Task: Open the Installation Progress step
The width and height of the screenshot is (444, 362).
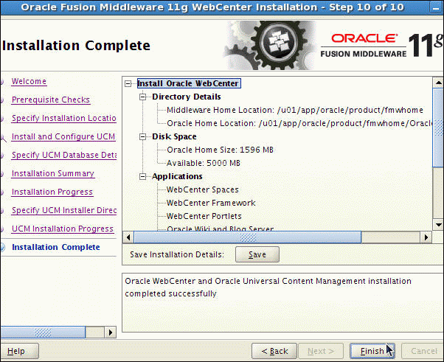Action: (x=52, y=192)
